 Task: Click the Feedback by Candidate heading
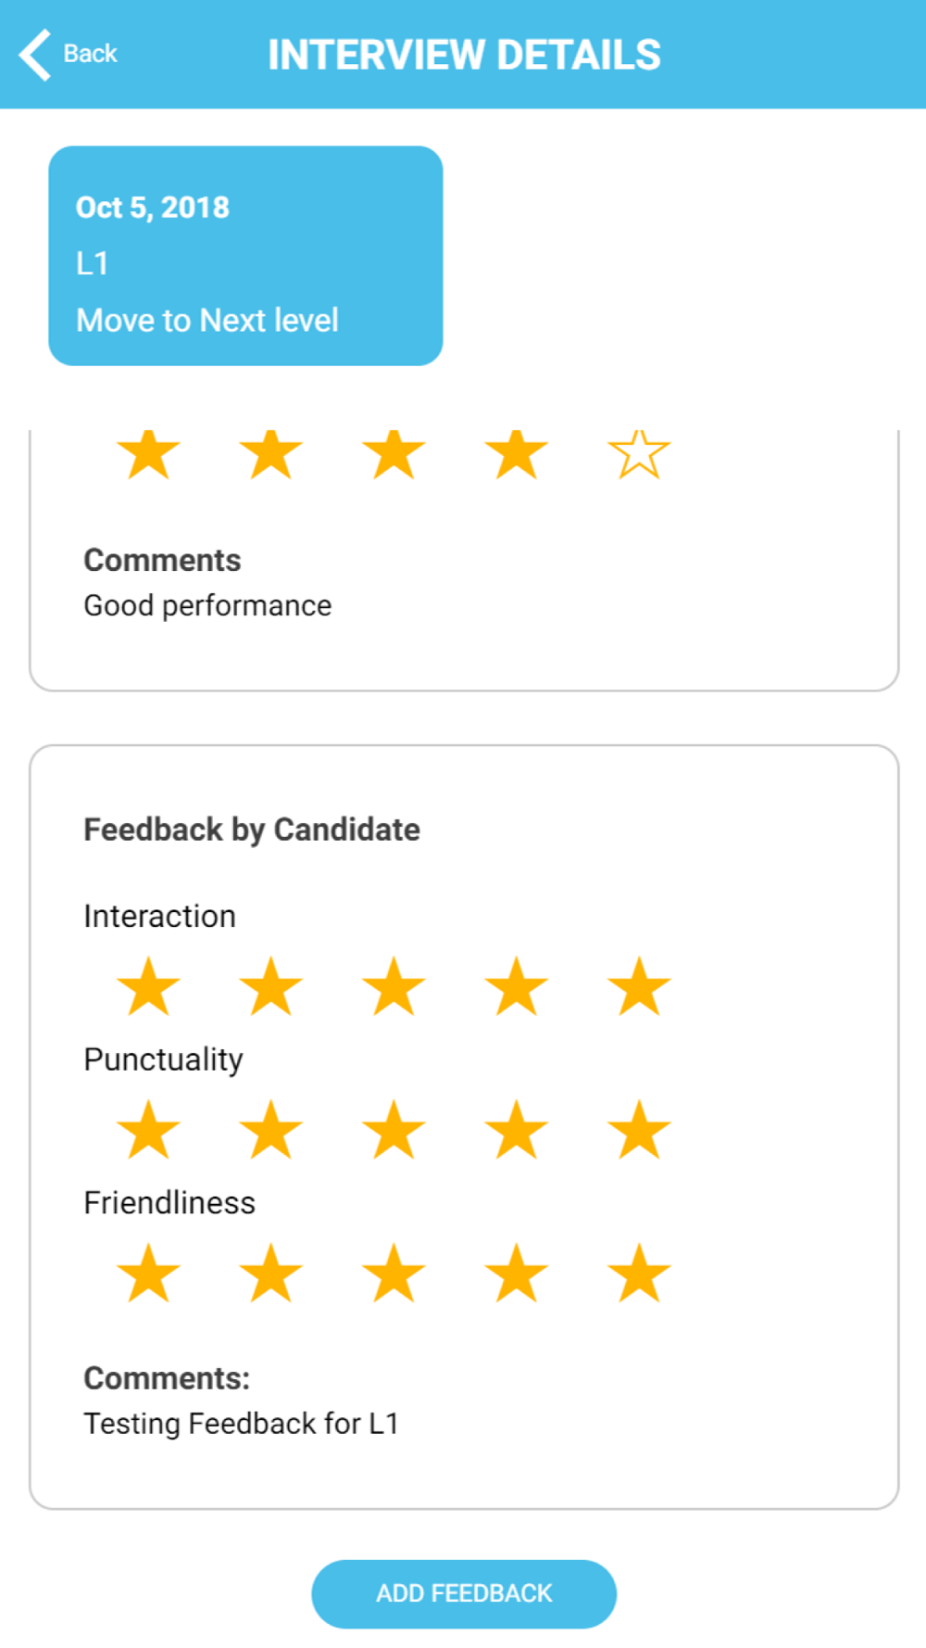(252, 830)
